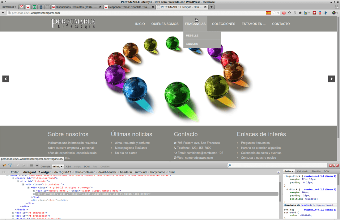
Task: Open the HTML panel options dropdown
Action: tap(62, 167)
